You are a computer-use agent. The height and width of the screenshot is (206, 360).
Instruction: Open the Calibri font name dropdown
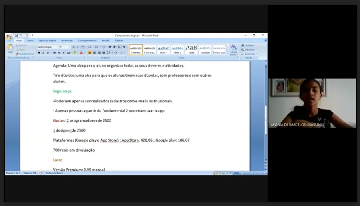pyautogui.click(x=47, y=47)
